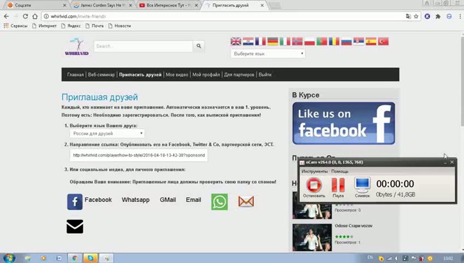The image size is (464, 263).
Task: Reload the current page
Action: tap(25, 16)
